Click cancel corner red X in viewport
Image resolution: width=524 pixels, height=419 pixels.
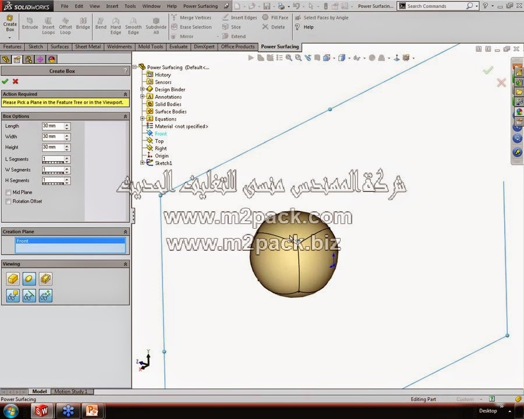[x=501, y=83]
